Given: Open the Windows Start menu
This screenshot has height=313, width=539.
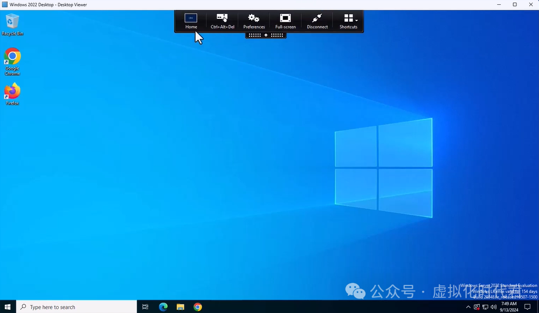Looking at the screenshot, I should (x=8, y=307).
